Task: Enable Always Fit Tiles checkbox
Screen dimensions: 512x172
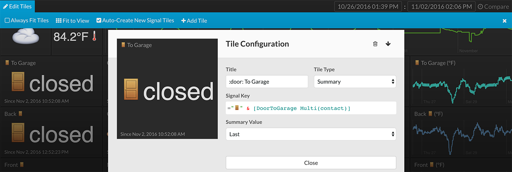Action: tap(7, 20)
